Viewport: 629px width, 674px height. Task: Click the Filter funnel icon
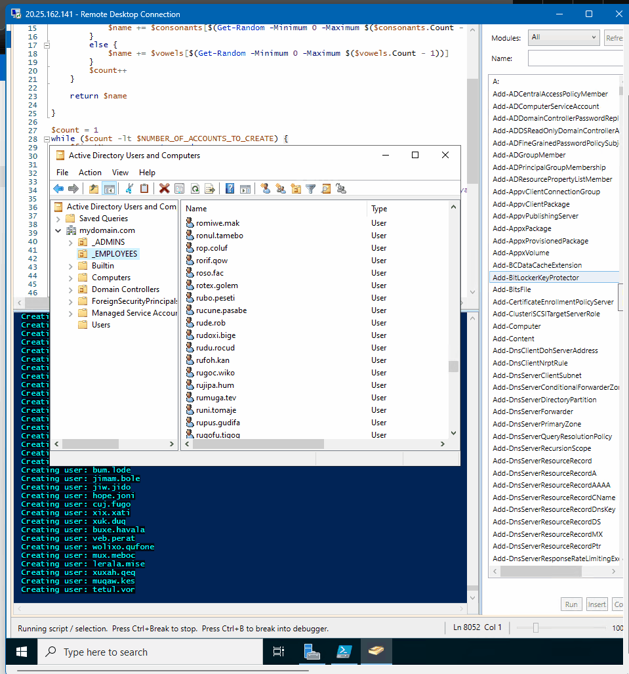pyautogui.click(x=311, y=189)
